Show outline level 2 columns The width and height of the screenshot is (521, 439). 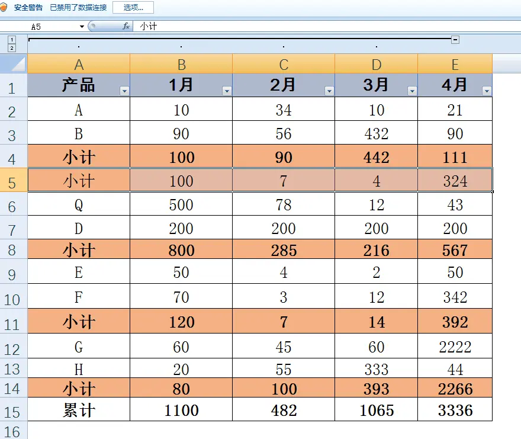pos(12,48)
